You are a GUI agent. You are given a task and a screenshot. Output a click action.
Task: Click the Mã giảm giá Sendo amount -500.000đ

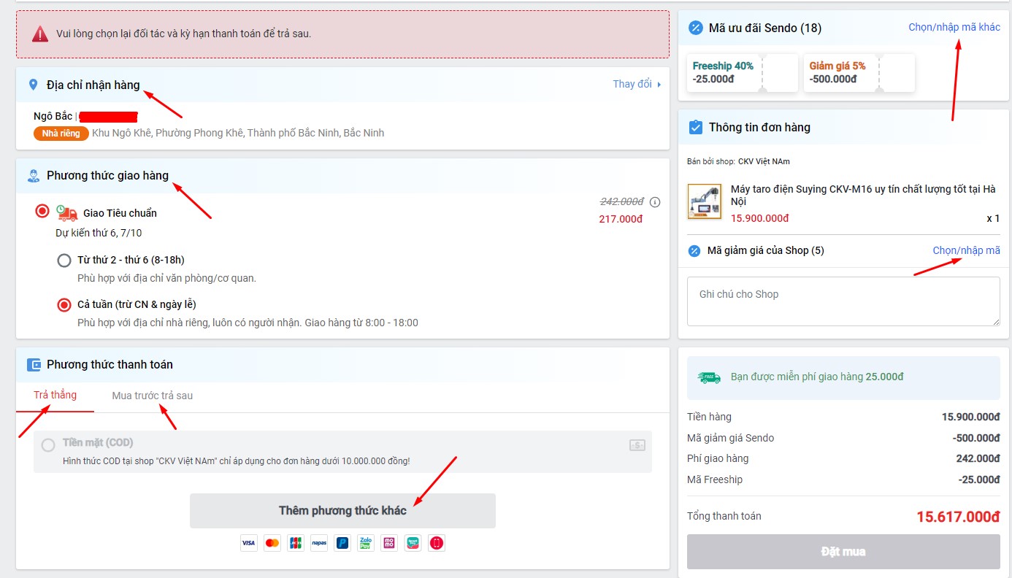click(x=976, y=438)
